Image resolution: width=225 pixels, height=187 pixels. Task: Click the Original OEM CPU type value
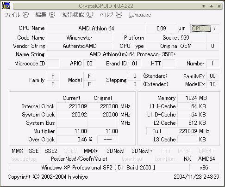176,46
